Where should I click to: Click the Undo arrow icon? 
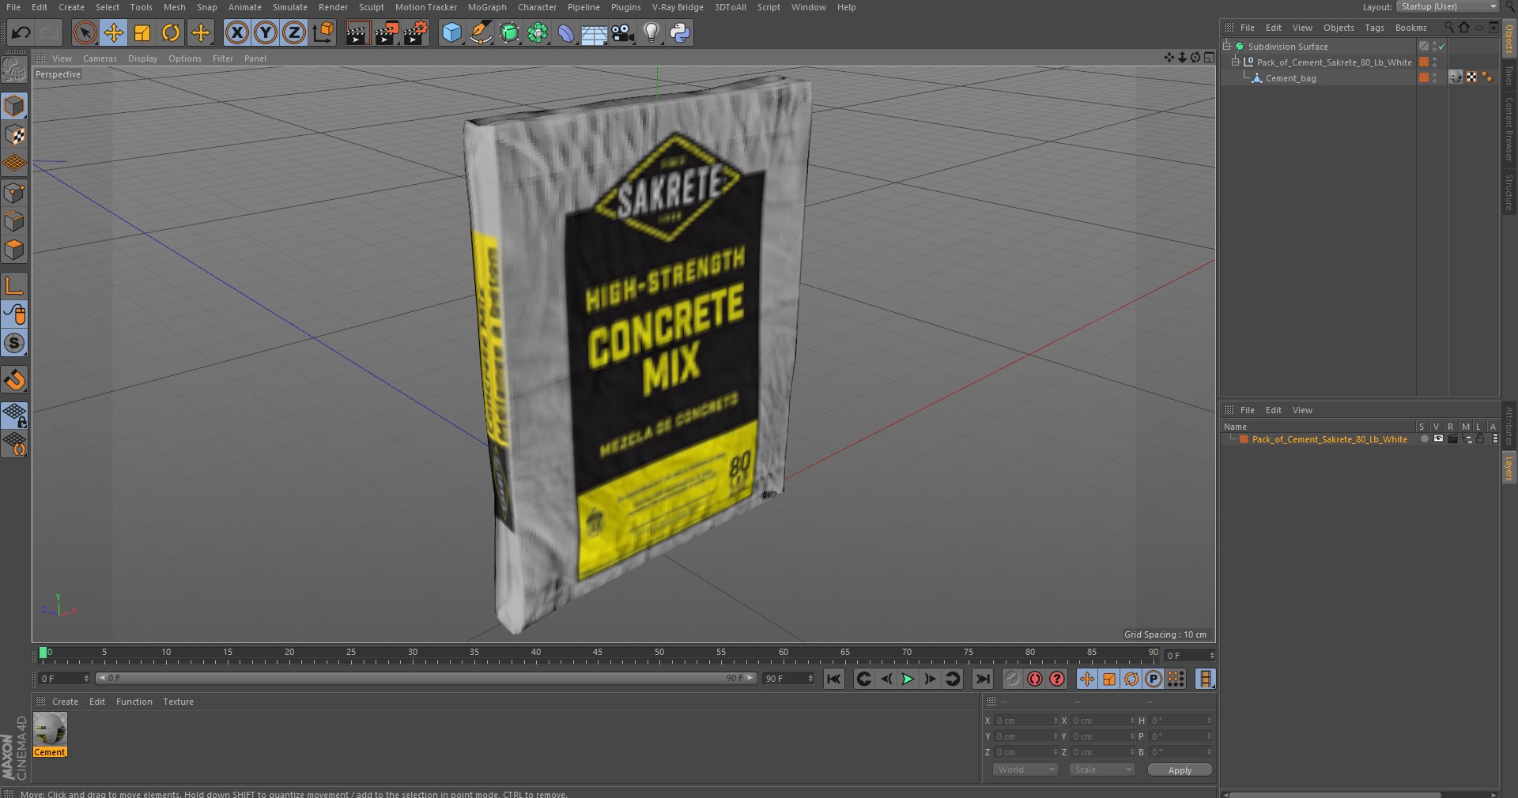[x=21, y=32]
